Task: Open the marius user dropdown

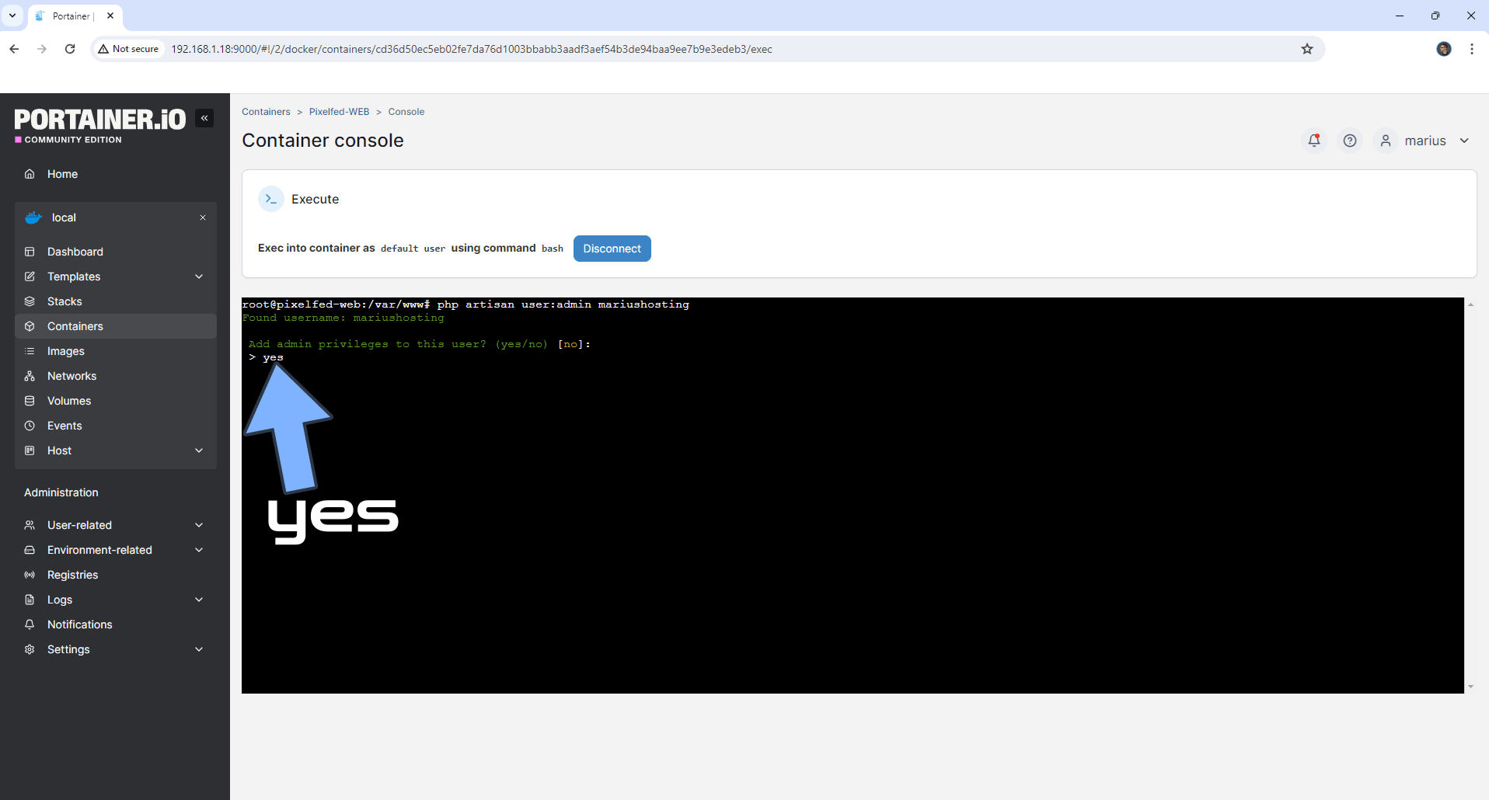Action: pos(1425,141)
